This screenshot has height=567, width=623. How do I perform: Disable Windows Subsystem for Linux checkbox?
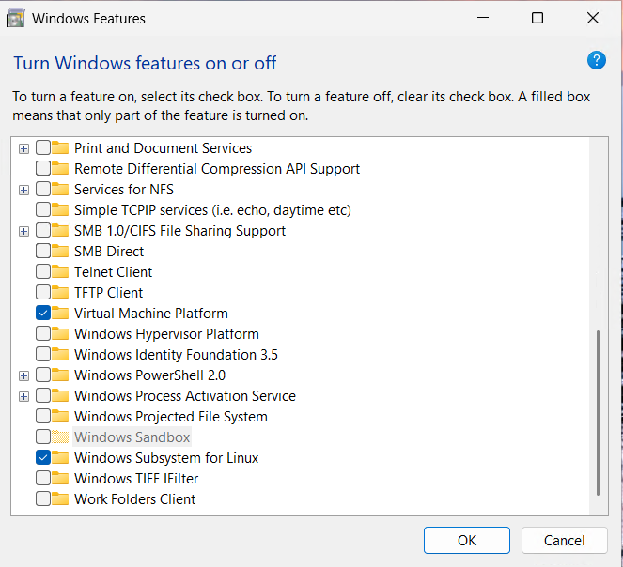(43, 458)
